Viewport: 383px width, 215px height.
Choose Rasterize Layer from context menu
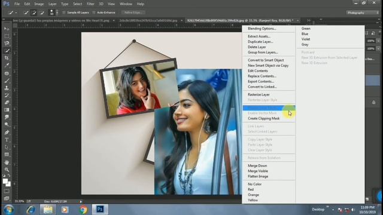click(x=259, y=94)
